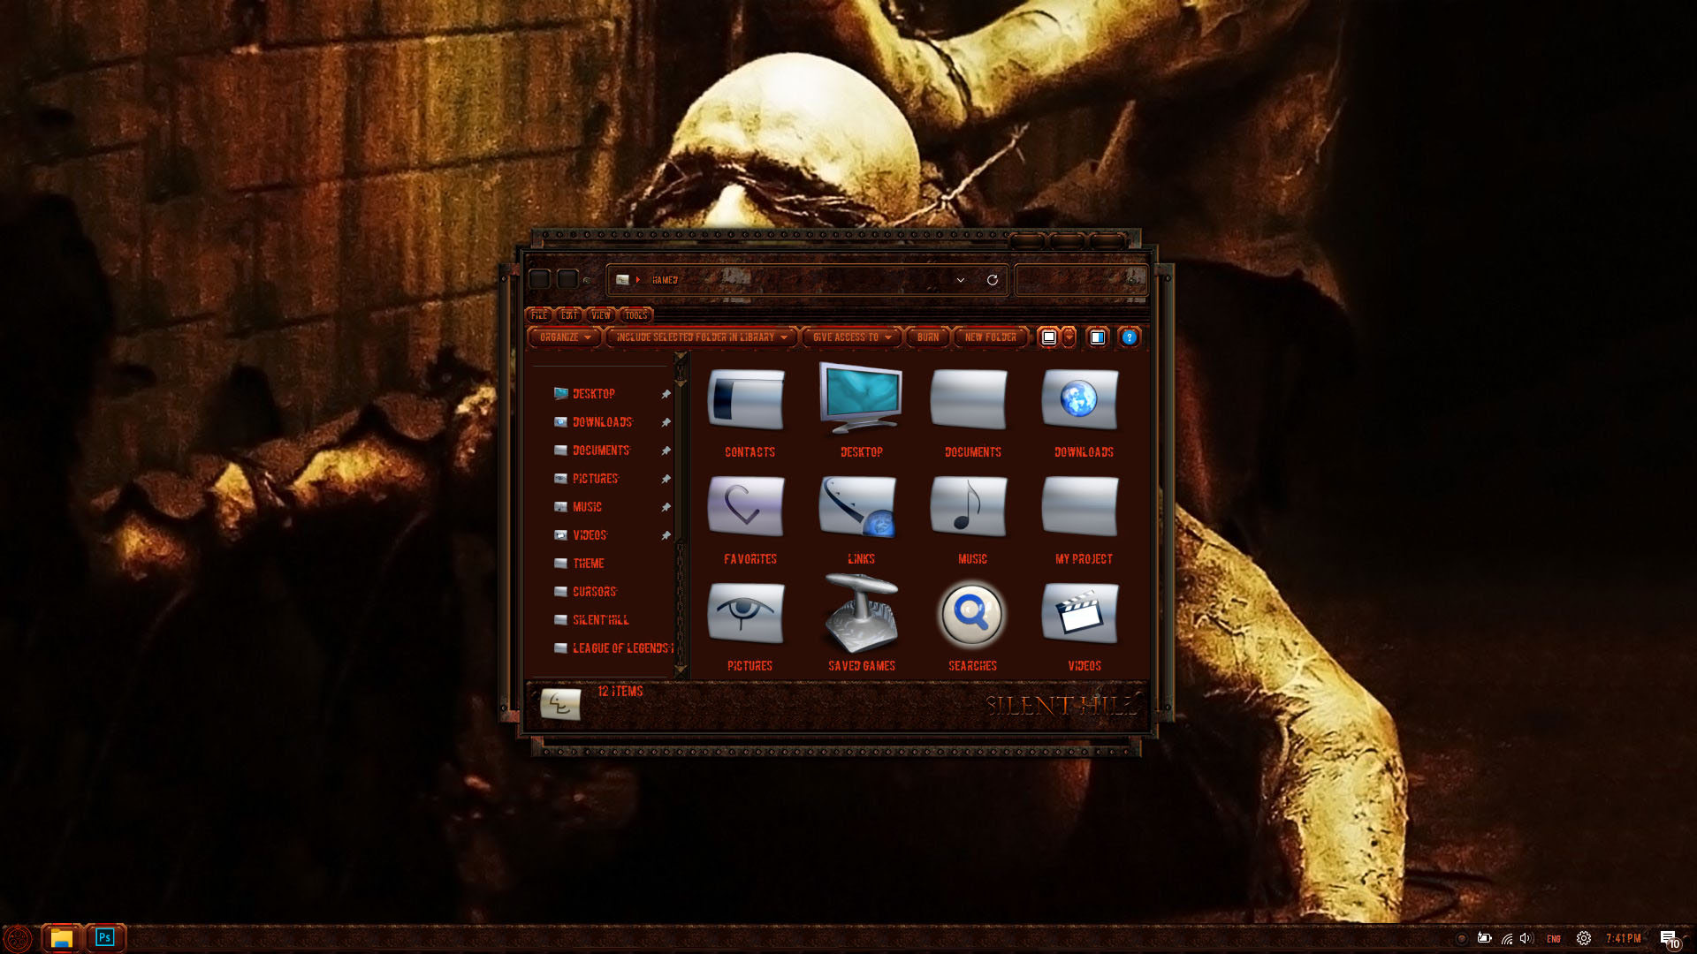Open the Videos clapperboard folder

pos(1080,615)
